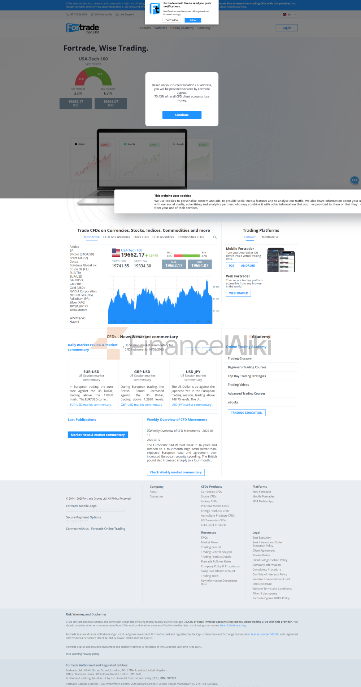Click the phone icon beside +357 25 262083
The height and width of the screenshot is (687, 361).
pyautogui.click(x=67, y=14)
